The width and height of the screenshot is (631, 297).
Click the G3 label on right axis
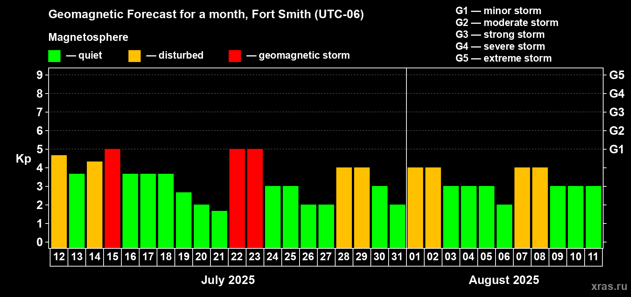click(617, 112)
